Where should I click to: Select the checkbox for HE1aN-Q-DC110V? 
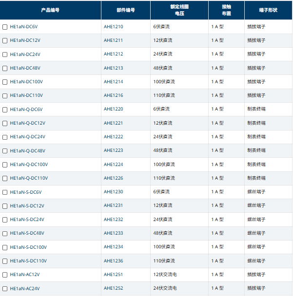[5, 178]
